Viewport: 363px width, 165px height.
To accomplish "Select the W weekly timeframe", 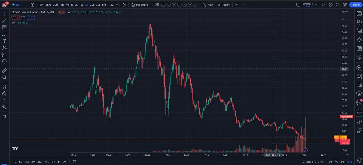I will tap(82, 5).
